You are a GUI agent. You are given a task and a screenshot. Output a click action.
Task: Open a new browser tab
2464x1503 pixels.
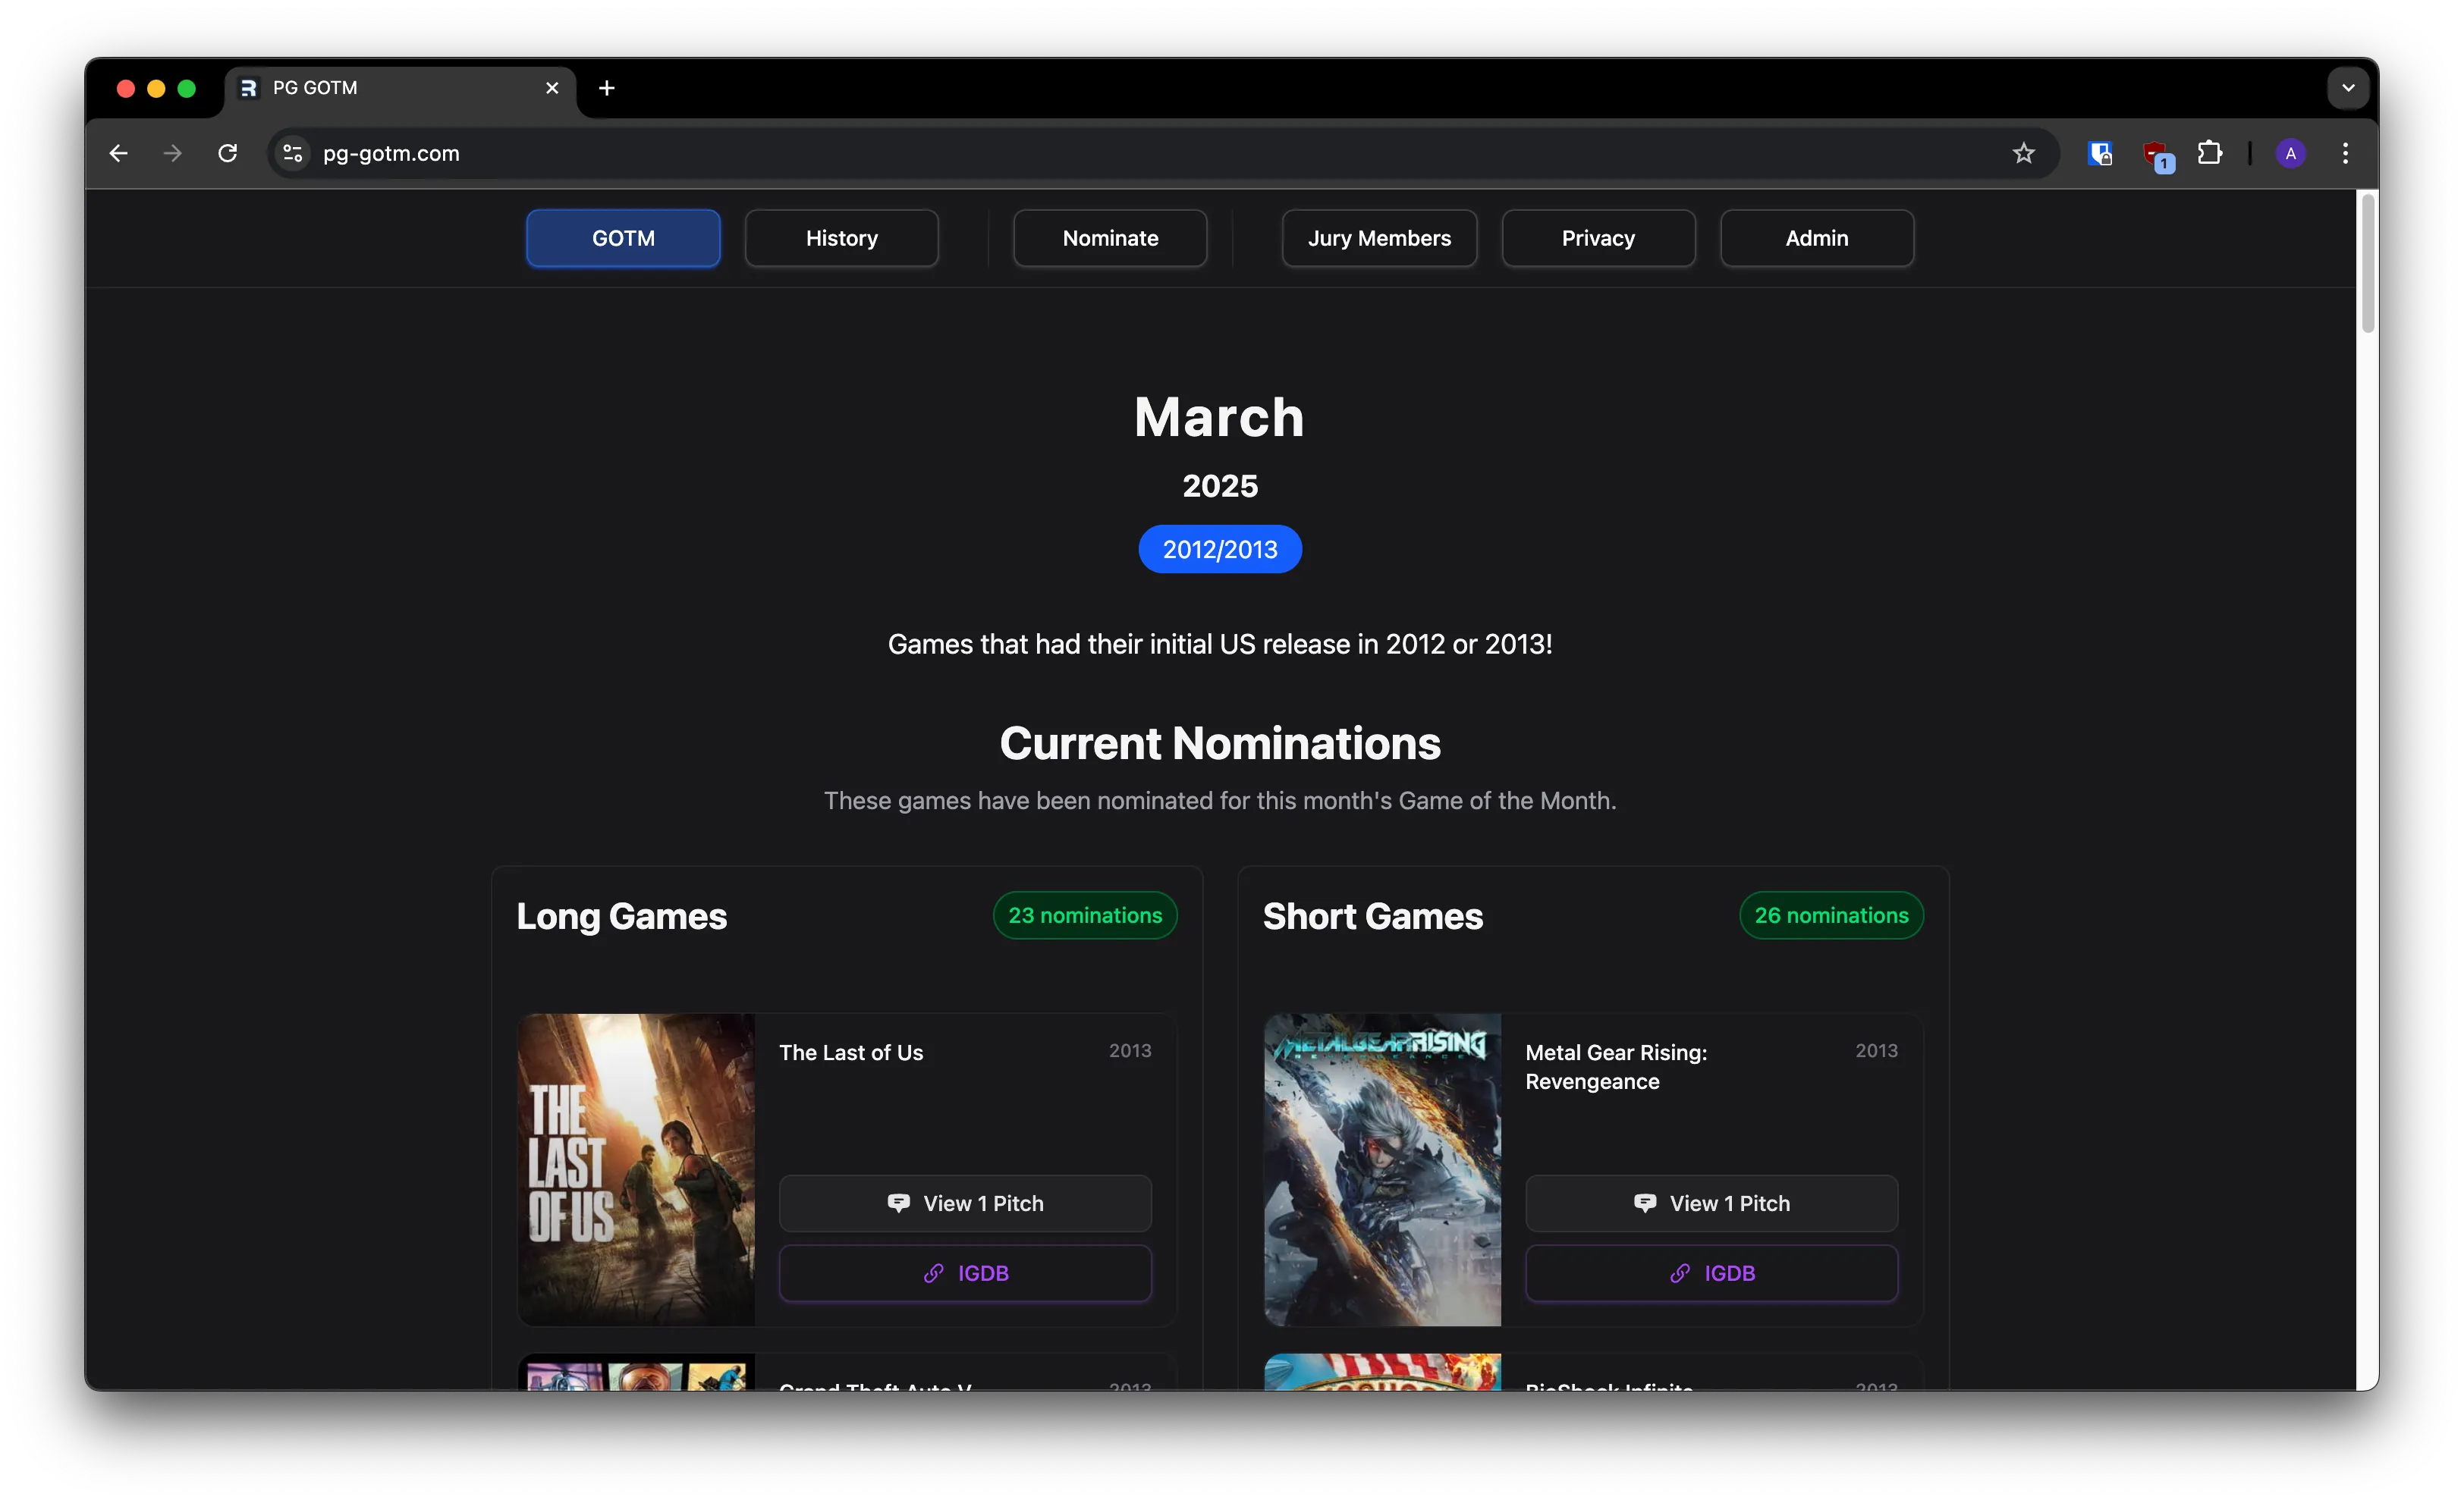[x=606, y=88]
